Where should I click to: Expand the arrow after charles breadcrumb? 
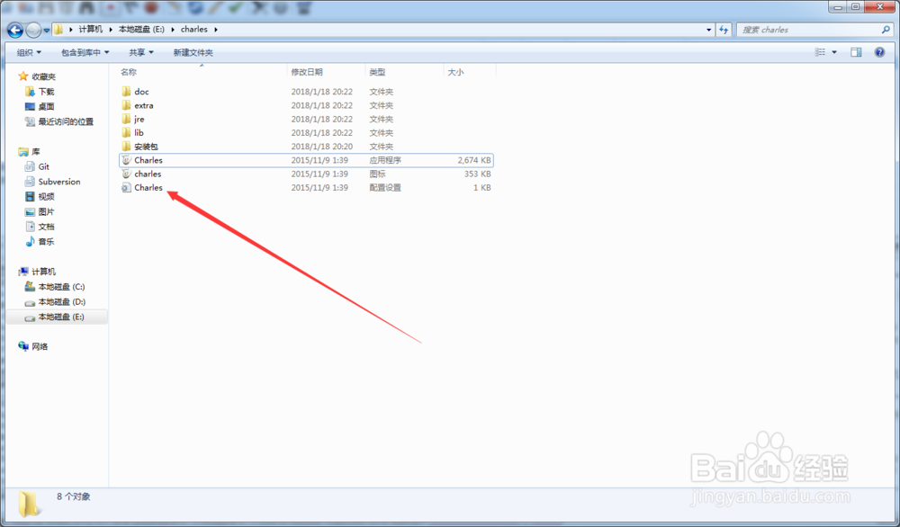coord(216,30)
